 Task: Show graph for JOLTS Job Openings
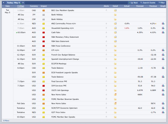(163, 90)
